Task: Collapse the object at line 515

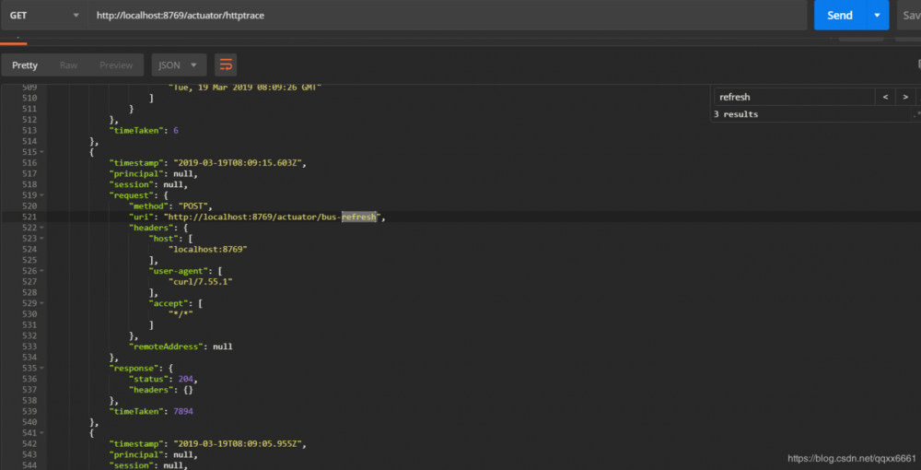Action: [x=42, y=151]
